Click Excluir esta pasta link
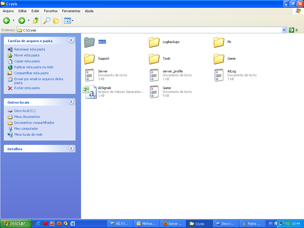This screenshot has width=304, height=228. (x=27, y=88)
